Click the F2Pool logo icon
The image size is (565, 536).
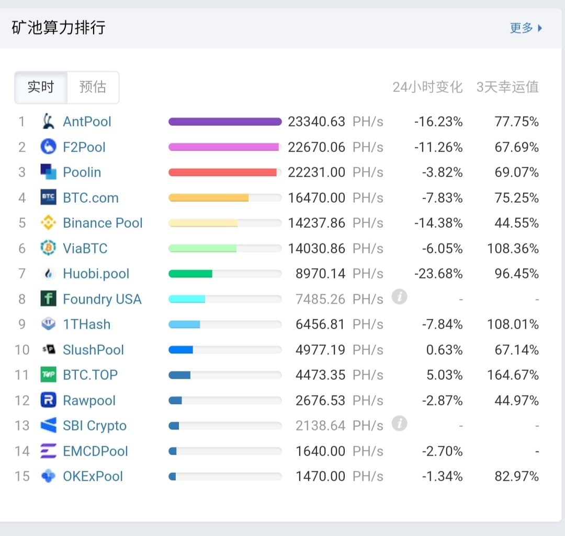[x=48, y=147]
